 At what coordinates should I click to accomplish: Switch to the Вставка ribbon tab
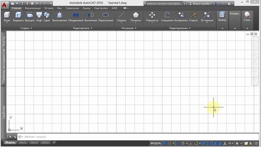49,8
